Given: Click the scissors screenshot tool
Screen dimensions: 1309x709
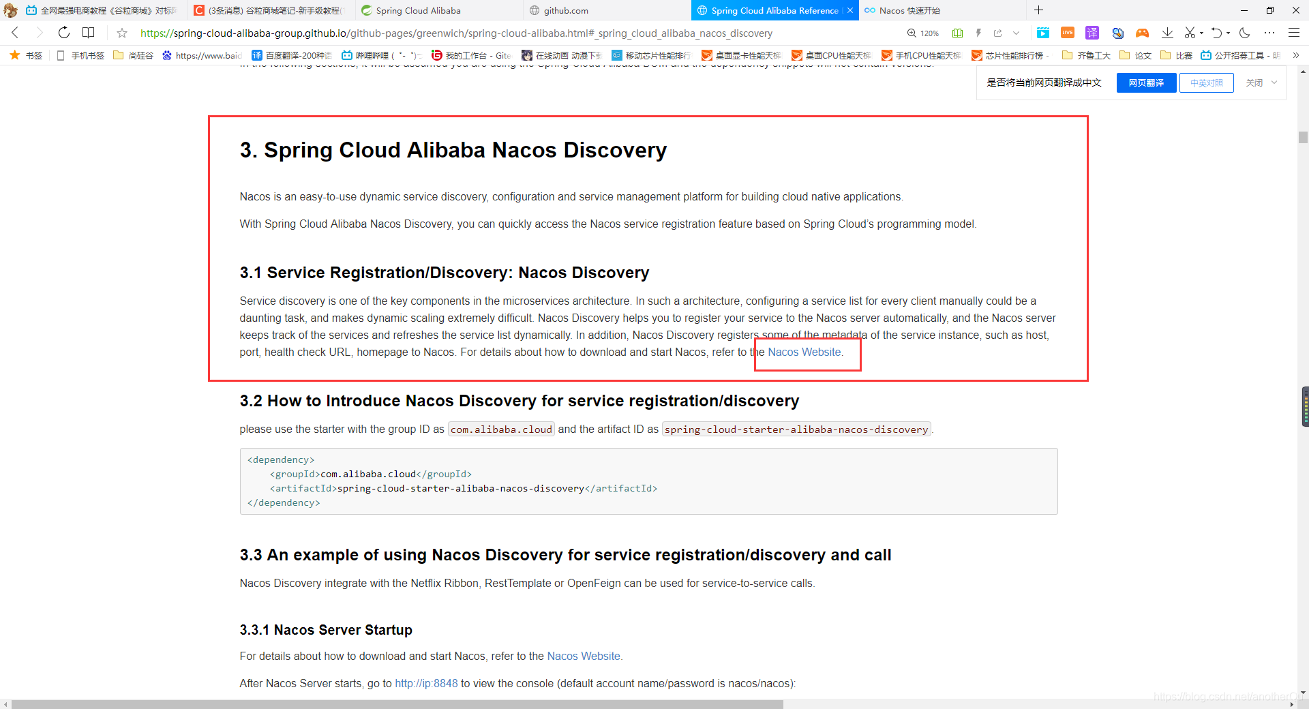Looking at the screenshot, I should coord(1190,33).
